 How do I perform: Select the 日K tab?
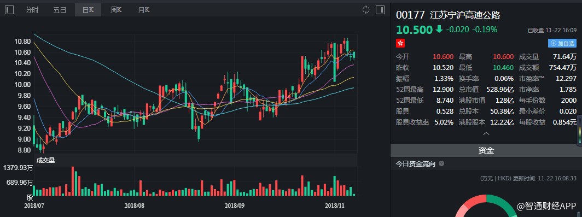tap(88, 10)
